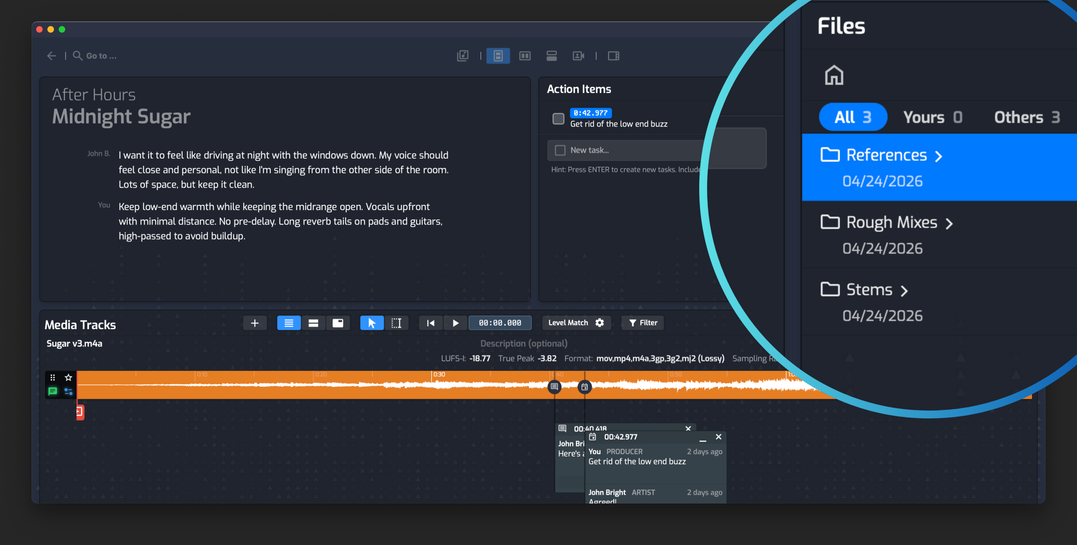Screen dimensions: 1077x545
Task: Grab the track drag handle dots icon
Action: pyautogui.click(x=53, y=378)
